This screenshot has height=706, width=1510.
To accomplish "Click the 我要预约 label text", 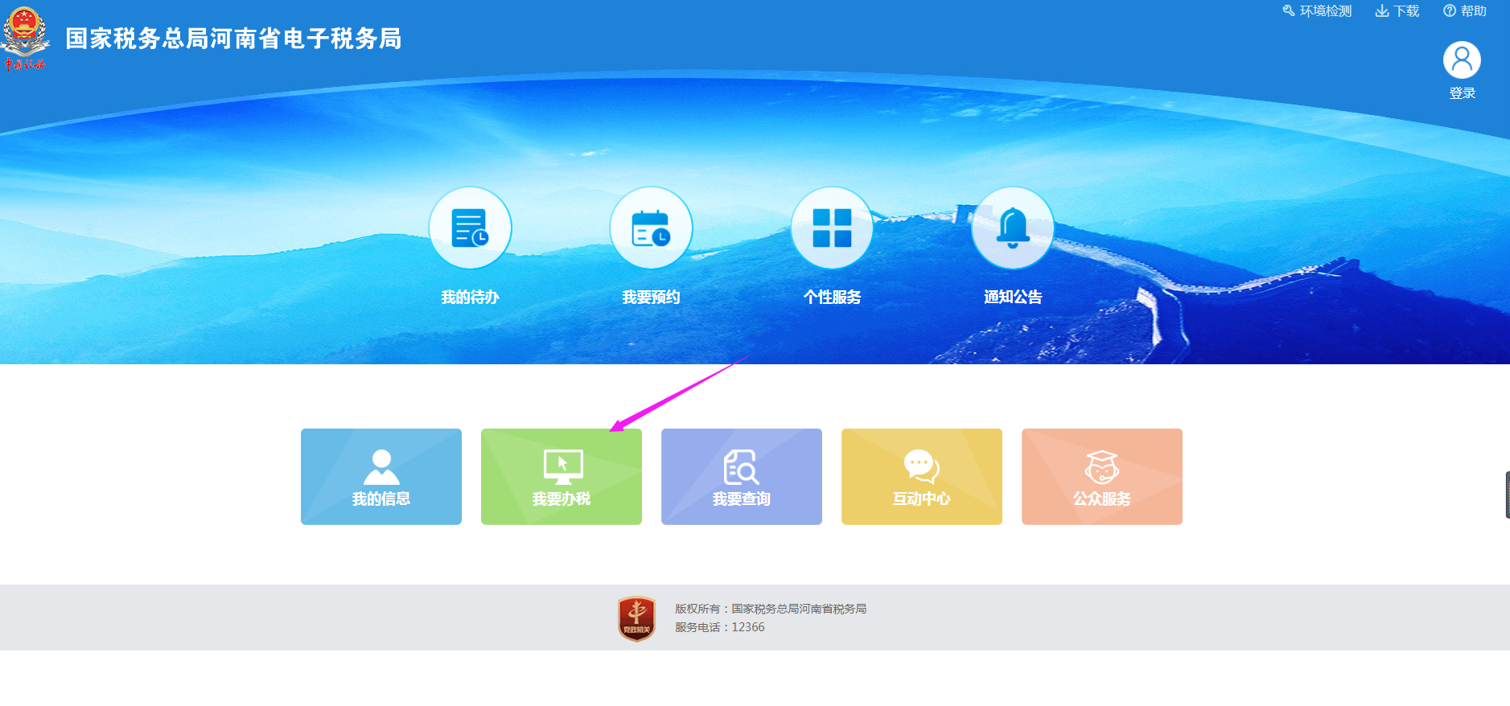I will [x=651, y=298].
